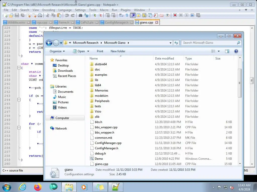Click the Replace icon in Notepad++ toolbar
Image resolution: width=257 pixels, height=192 pixels.
click(x=86, y=15)
